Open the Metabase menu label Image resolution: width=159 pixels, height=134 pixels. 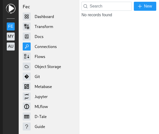[43, 87]
